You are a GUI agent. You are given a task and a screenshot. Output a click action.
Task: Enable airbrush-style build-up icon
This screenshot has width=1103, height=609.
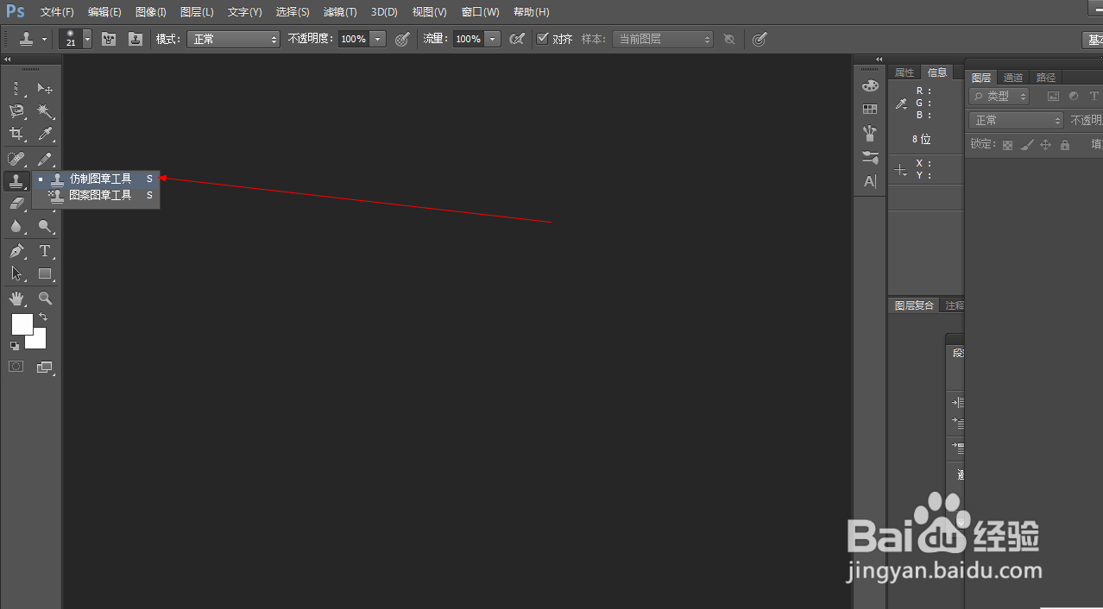[x=517, y=39]
